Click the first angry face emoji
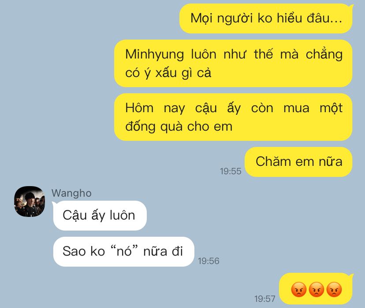The height and width of the screenshot is (308, 365). (x=299, y=290)
